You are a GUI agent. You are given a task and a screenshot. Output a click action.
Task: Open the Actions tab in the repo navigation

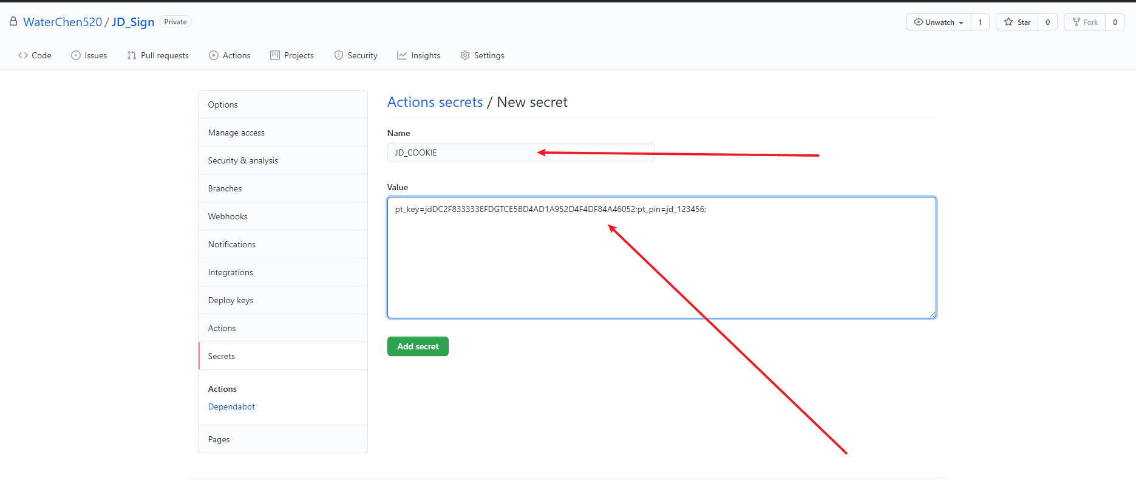coord(230,55)
